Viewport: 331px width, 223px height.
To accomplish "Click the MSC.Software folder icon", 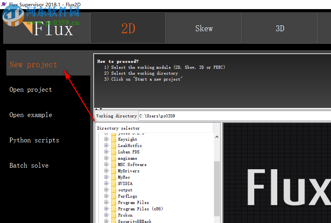I will click(114, 164).
